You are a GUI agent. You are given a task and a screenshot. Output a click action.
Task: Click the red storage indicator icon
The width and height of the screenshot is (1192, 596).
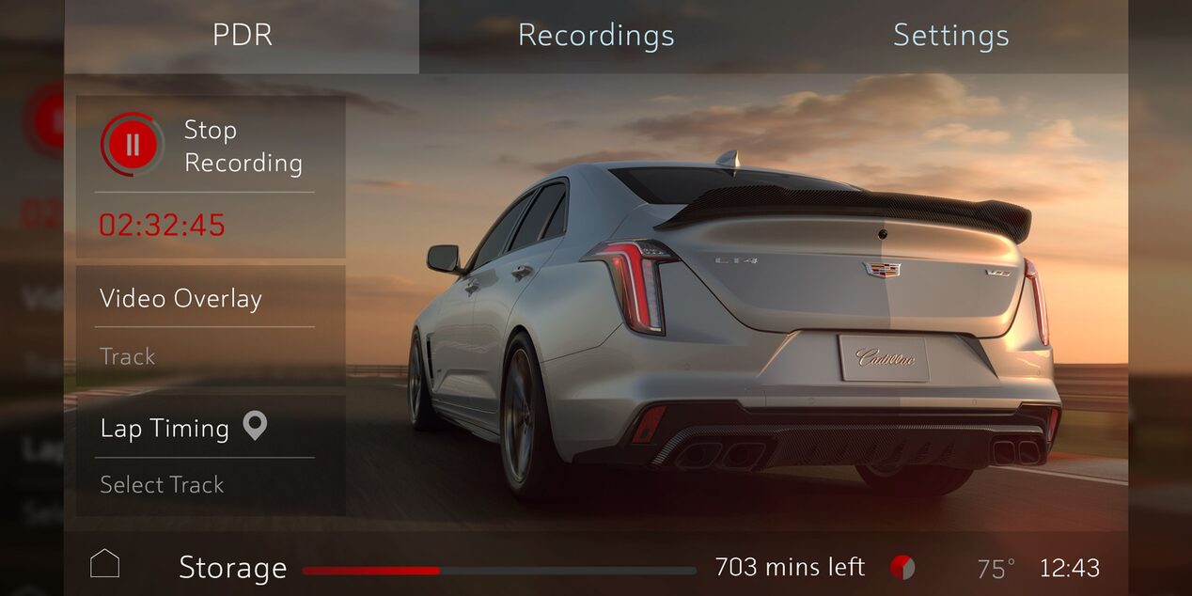tap(904, 565)
